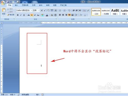Toggle Superscript formatting

click(35, 15)
